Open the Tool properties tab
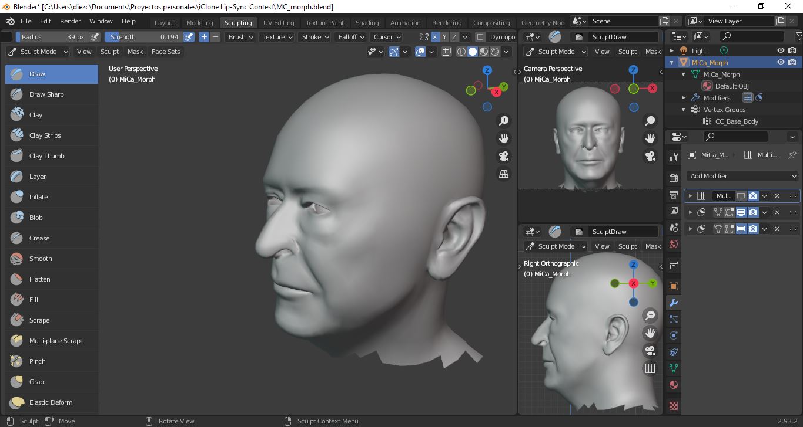The width and height of the screenshot is (803, 427). 674,157
